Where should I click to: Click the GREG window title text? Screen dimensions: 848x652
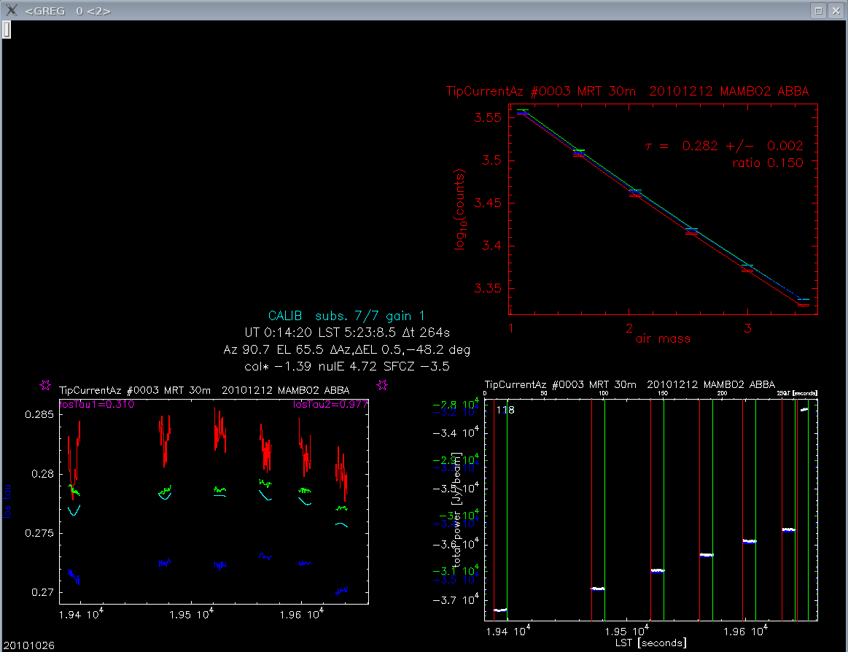pos(68,11)
